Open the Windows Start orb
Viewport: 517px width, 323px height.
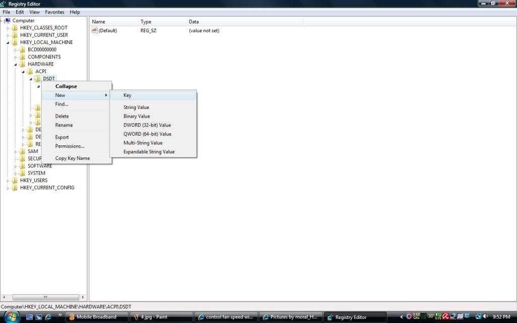tap(12, 317)
